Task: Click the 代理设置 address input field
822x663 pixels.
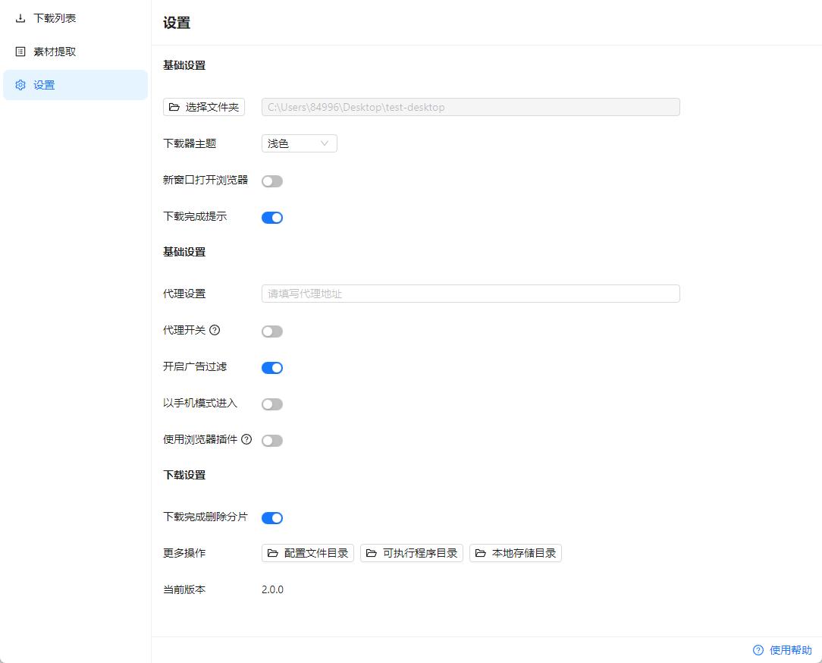Action: pyautogui.click(x=470, y=294)
